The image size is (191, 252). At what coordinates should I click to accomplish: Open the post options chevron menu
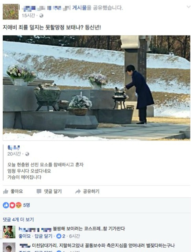coord(188,7)
